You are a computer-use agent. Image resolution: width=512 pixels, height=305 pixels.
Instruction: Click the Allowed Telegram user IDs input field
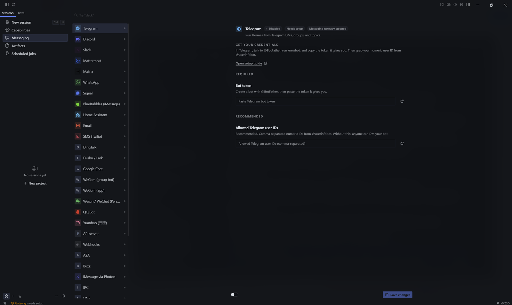[x=315, y=144]
